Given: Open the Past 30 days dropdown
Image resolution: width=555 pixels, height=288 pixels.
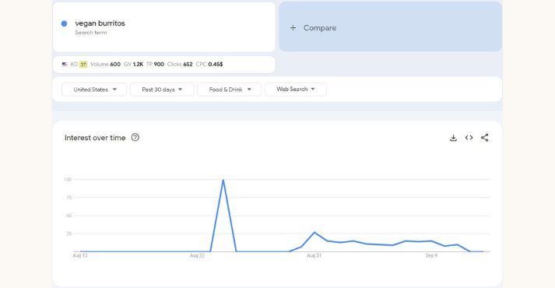Looking at the screenshot, I should click(x=162, y=90).
